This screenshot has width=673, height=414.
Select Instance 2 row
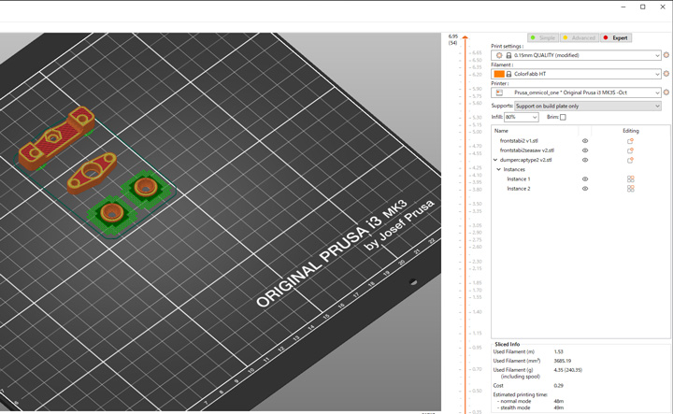click(x=519, y=189)
